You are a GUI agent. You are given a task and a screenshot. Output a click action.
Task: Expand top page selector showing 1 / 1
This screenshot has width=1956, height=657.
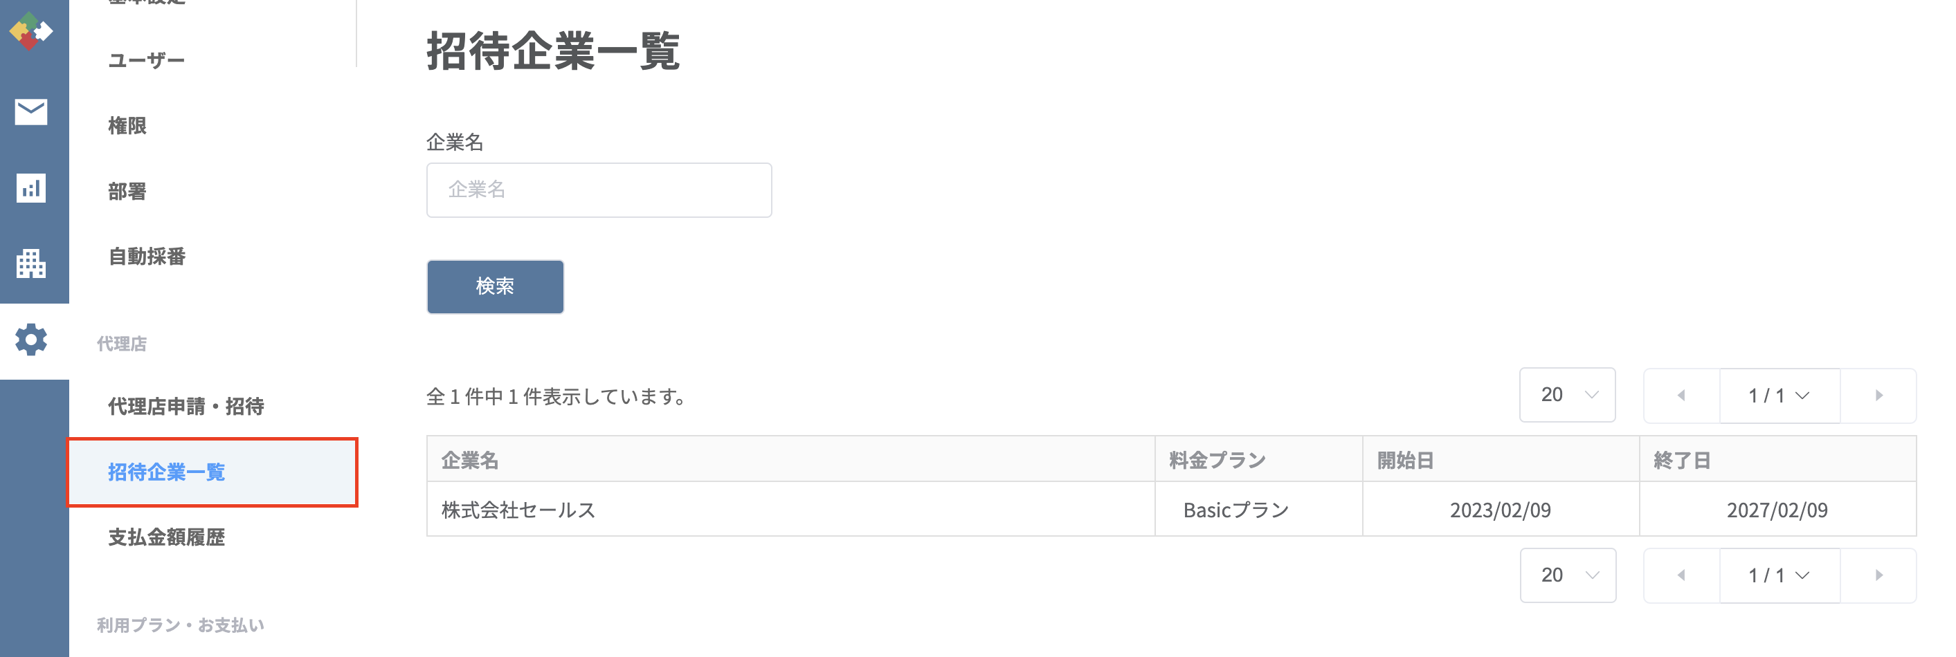coord(1779,396)
